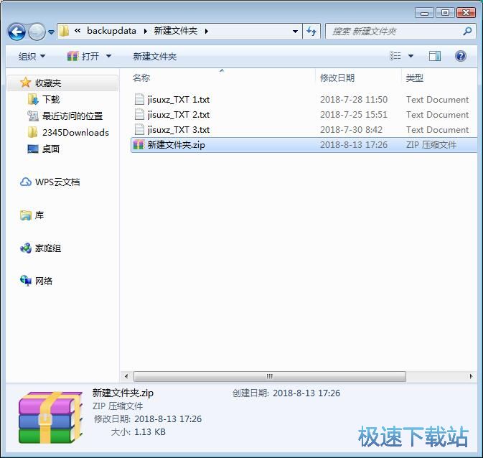
Task: Click the WinRAR icon of 新建文件夹.zip
Action: click(x=139, y=144)
